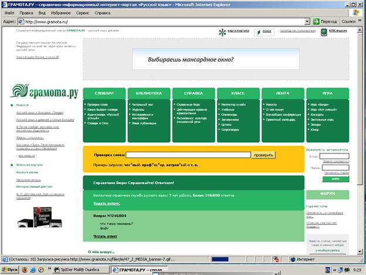Image resolution: width=366 pixels, height=275 pixels.
Task: Click the Пароль password field
Action: (335, 167)
